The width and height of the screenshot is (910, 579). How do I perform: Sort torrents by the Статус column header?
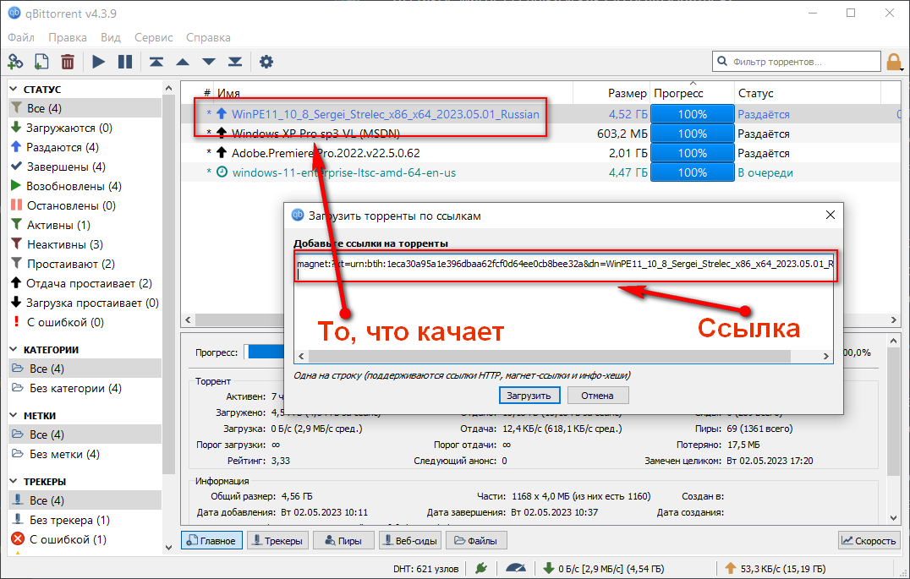pyautogui.click(x=808, y=93)
